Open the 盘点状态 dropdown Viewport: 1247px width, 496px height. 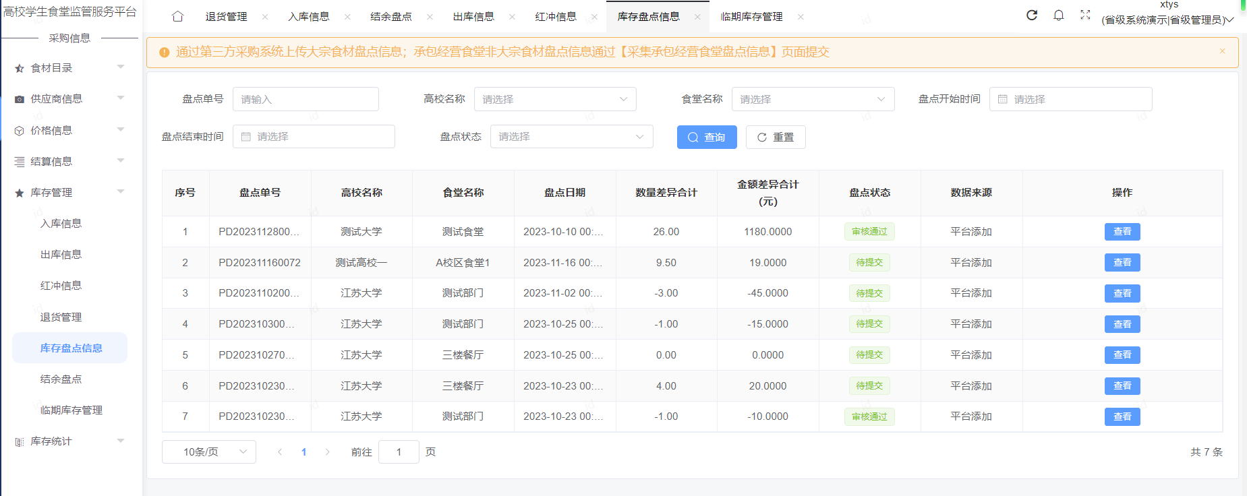(571, 136)
